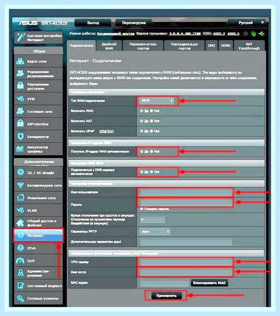Open the Параметры PPTP Auto dropdown
This screenshot has height=316, width=280.
tap(155, 232)
